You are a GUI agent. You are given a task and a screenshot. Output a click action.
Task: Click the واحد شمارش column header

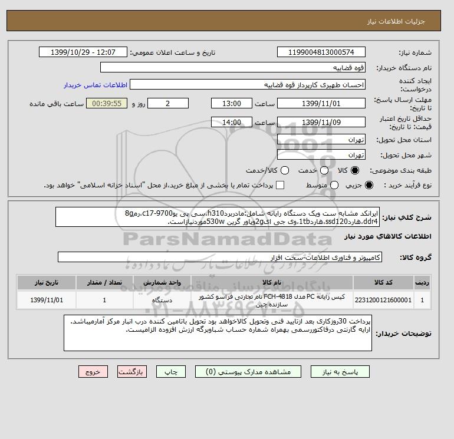(162, 282)
